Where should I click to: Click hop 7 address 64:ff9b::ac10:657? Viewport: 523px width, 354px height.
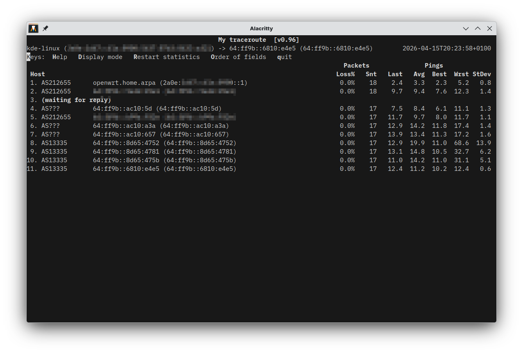pyautogui.click(x=124, y=134)
